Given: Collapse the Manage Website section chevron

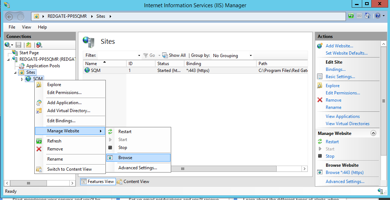Looking at the screenshot, I should point(373,133).
